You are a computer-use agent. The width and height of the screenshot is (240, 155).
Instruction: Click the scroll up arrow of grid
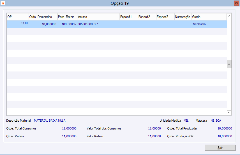229,16
